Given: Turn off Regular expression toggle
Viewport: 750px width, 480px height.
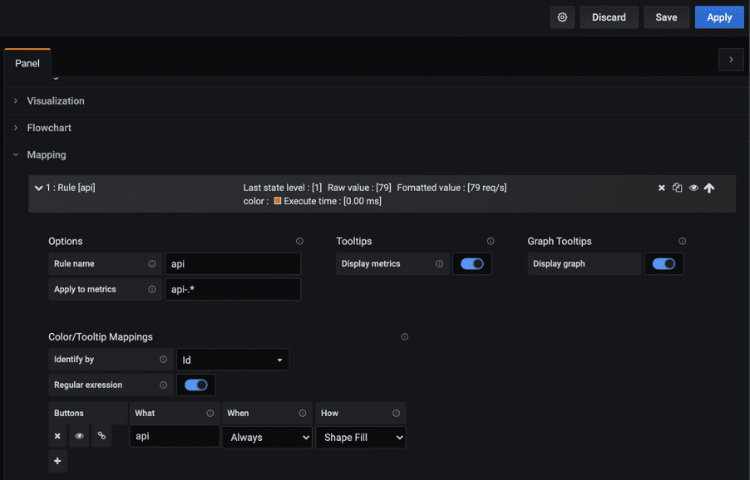Looking at the screenshot, I should click(x=196, y=384).
